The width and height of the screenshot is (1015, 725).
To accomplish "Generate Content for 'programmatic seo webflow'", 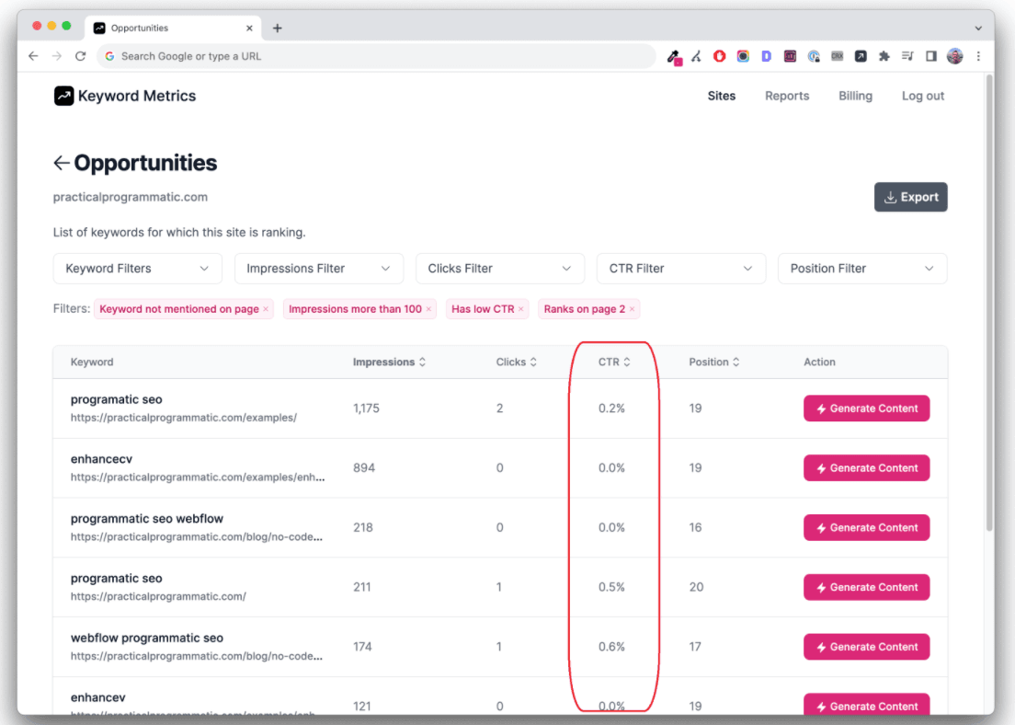I will pos(866,527).
